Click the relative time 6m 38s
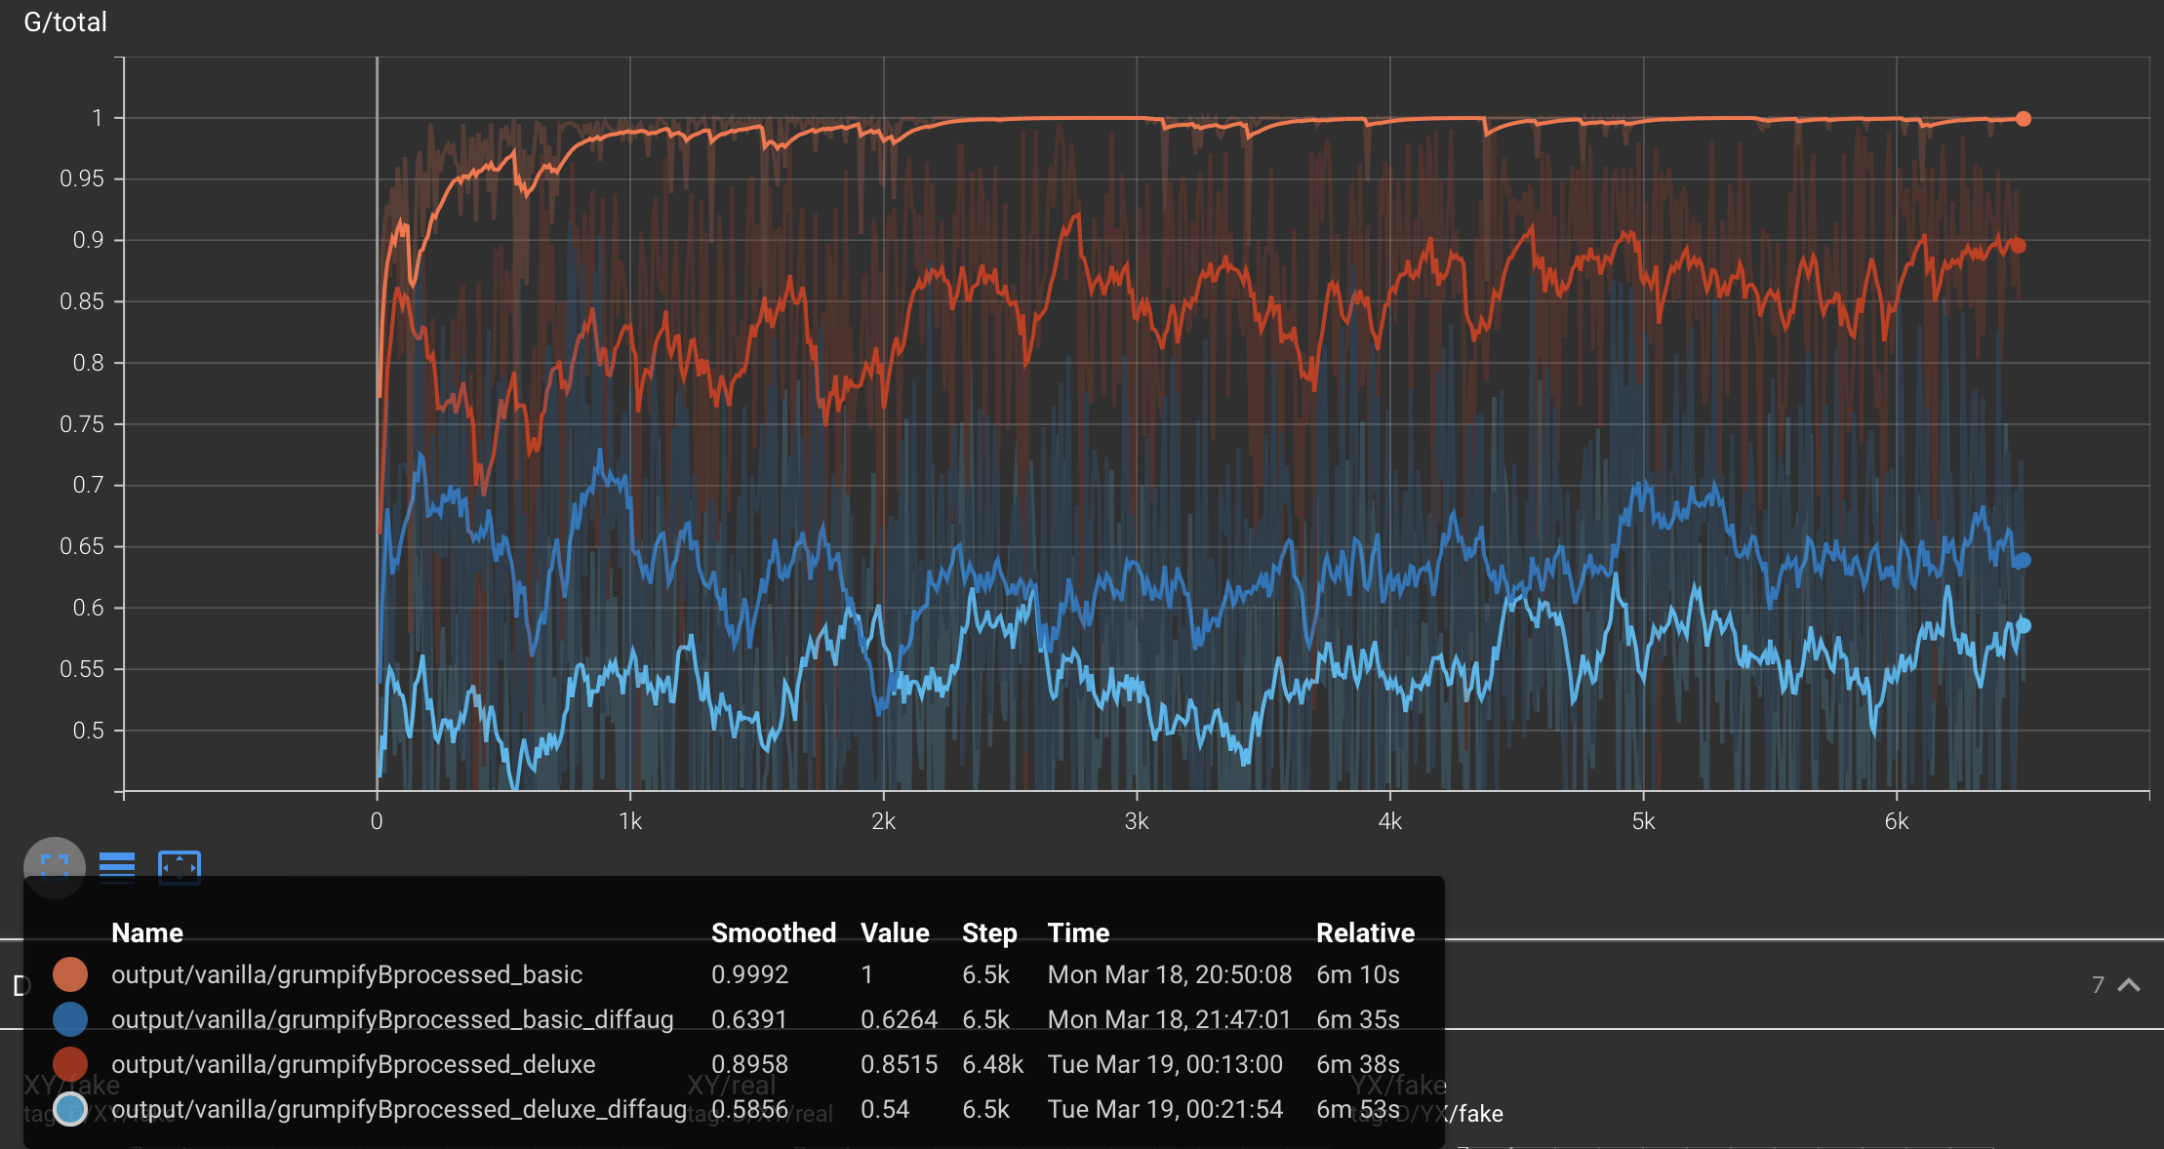 tap(1358, 1064)
